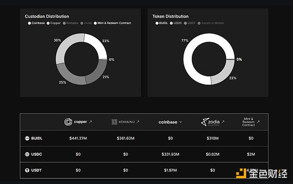Expand the coinbase column dropdown chevron
Screen dimensions: 293x184
pos(181,122)
